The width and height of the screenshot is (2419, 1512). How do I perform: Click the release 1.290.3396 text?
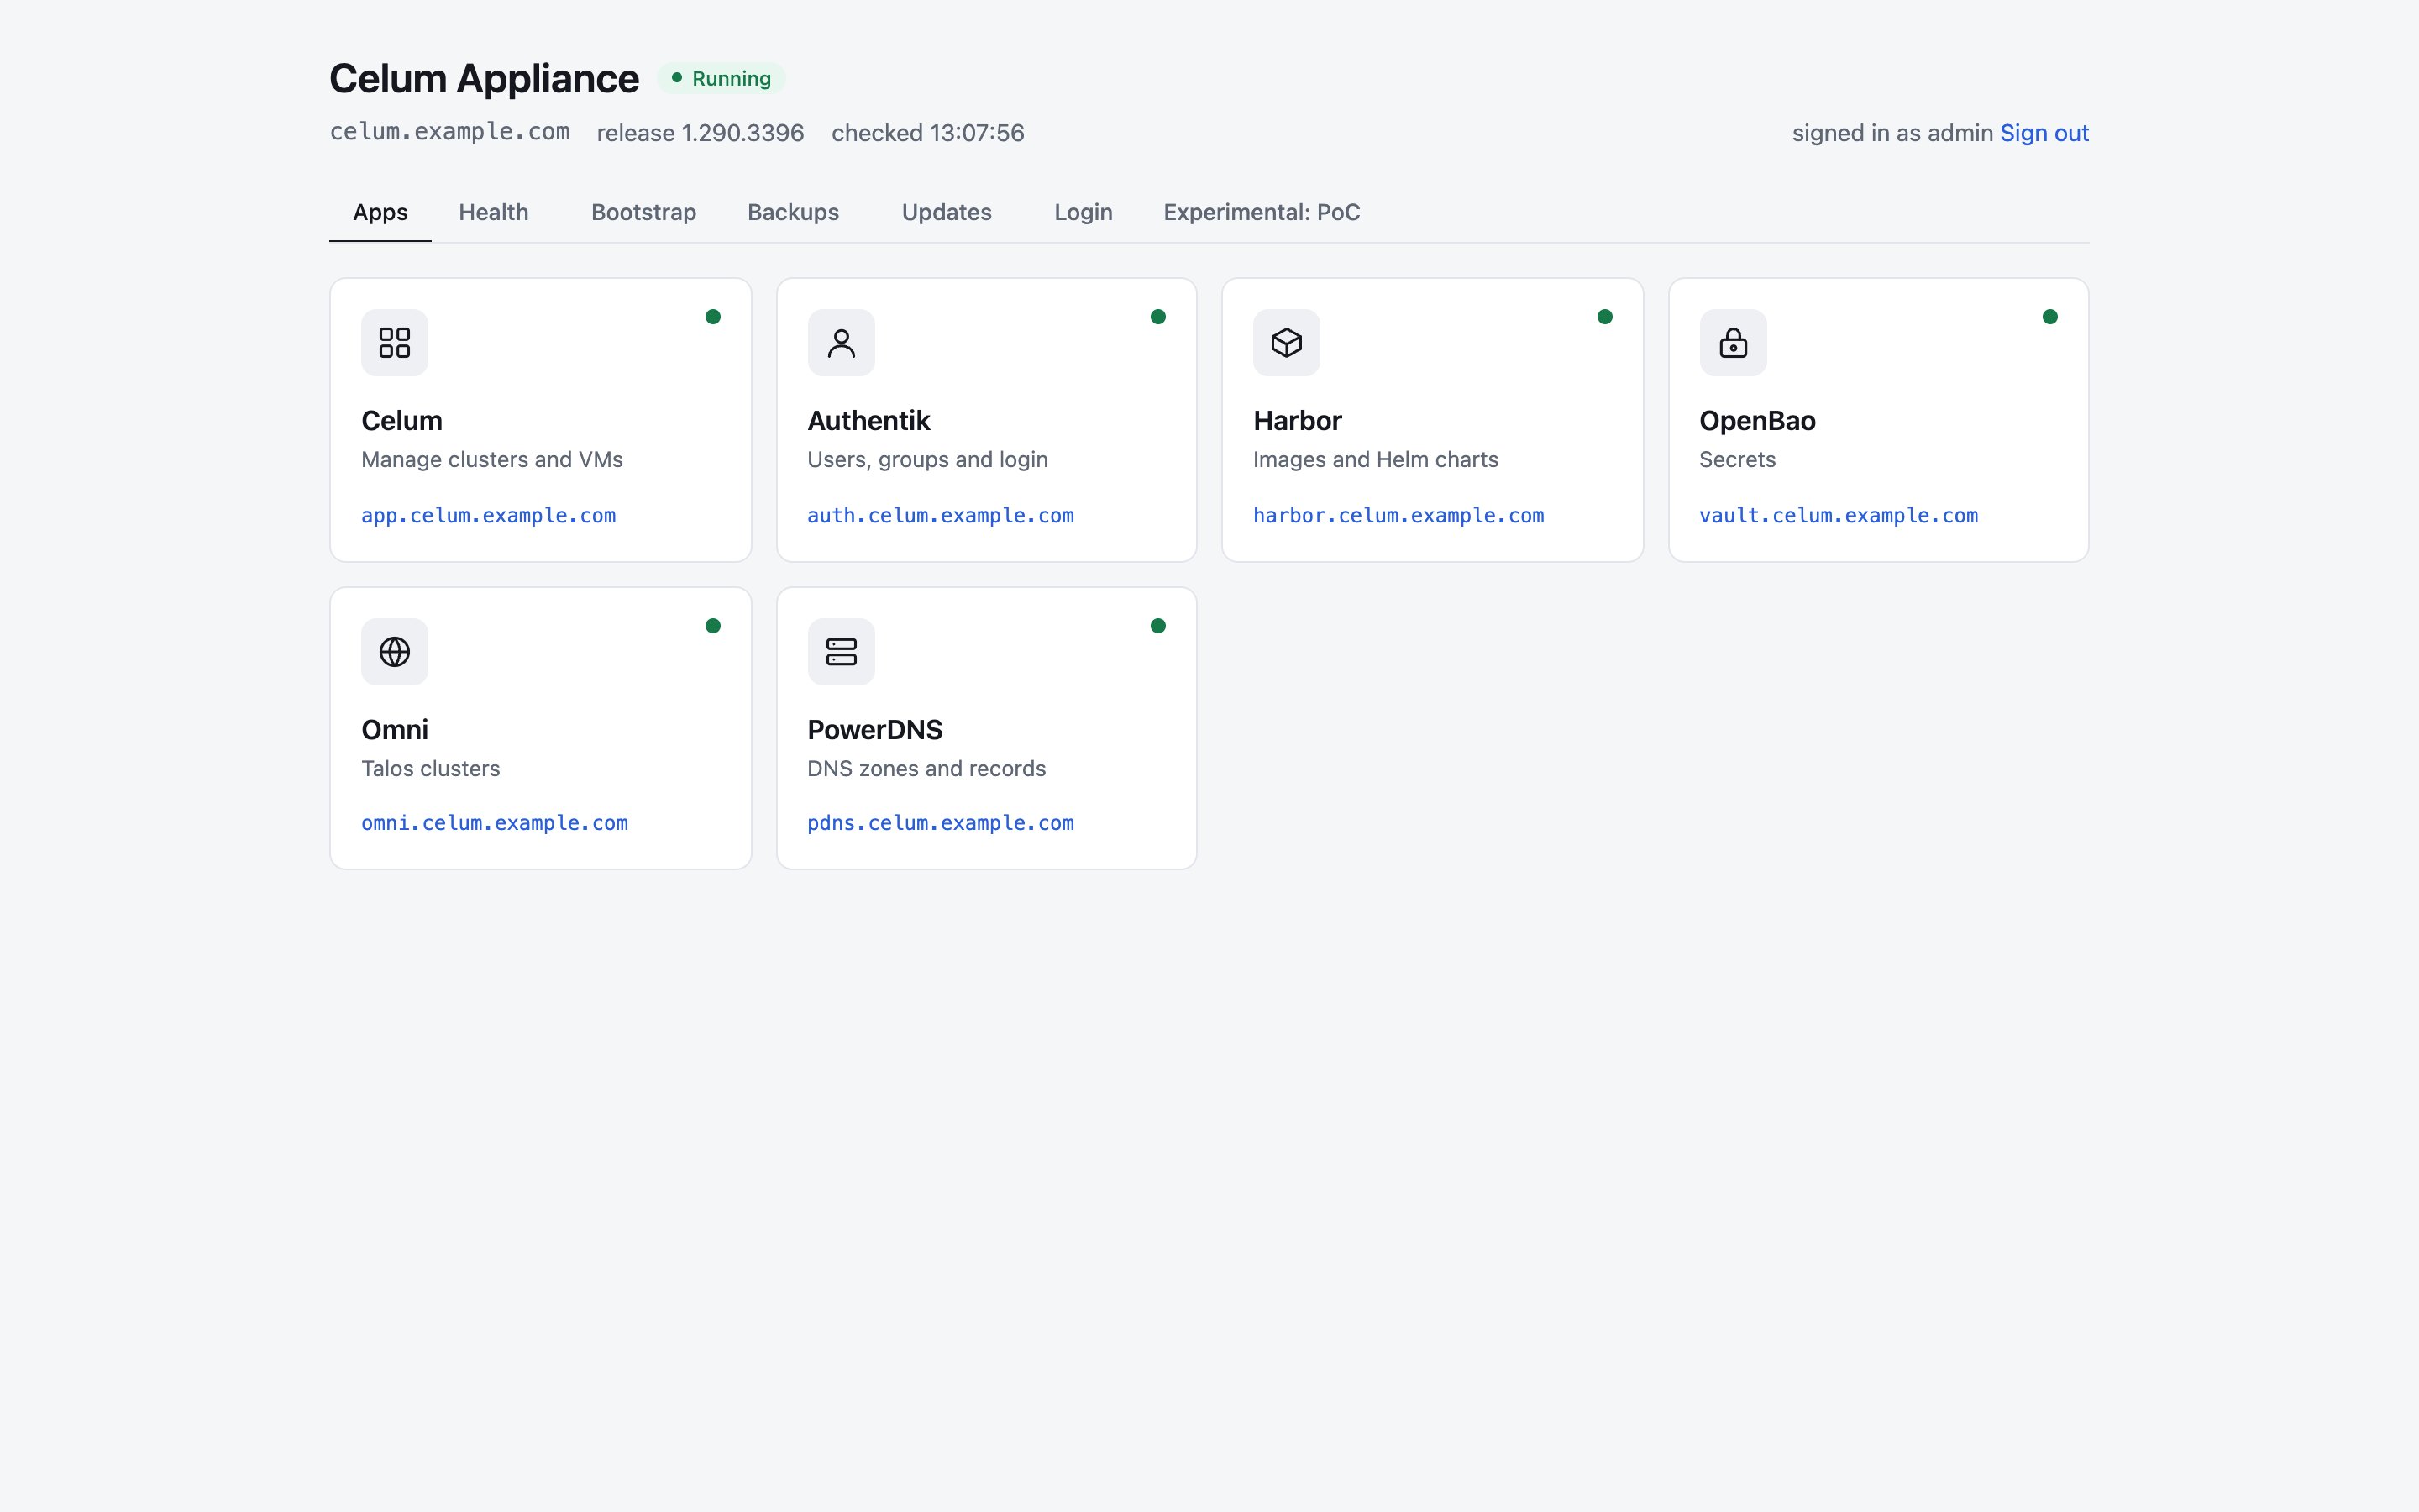[x=701, y=133]
